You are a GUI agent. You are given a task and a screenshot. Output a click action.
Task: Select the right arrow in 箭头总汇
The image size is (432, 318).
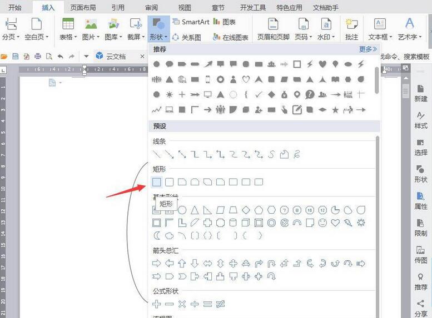pos(156,264)
